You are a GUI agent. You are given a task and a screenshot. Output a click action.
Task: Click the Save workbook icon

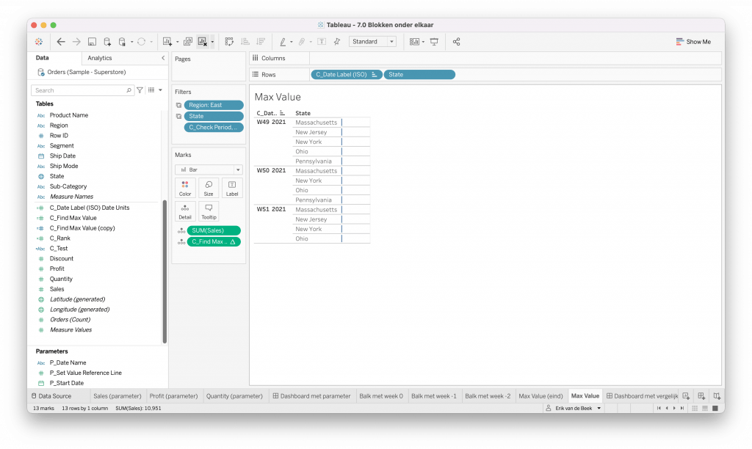(92, 42)
